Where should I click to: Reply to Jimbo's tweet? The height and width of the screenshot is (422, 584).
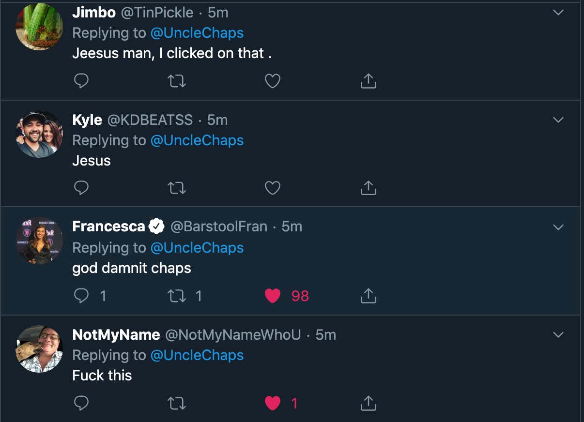(81, 81)
